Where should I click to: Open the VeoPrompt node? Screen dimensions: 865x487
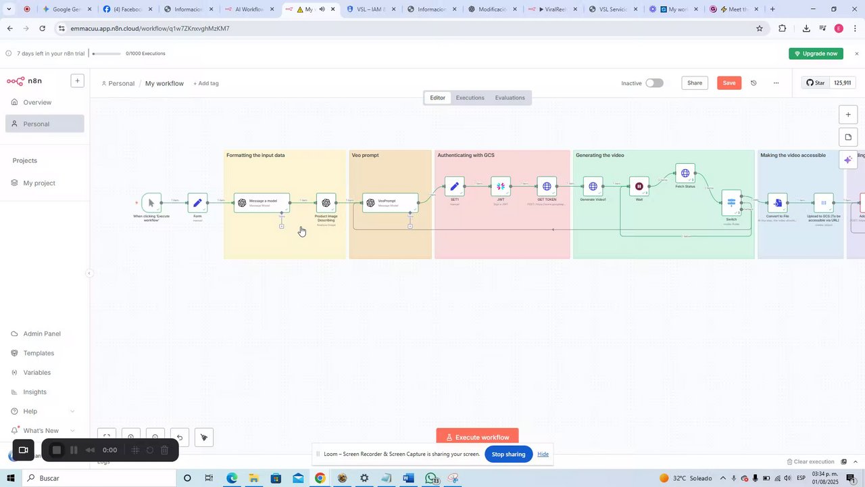click(x=390, y=203)
